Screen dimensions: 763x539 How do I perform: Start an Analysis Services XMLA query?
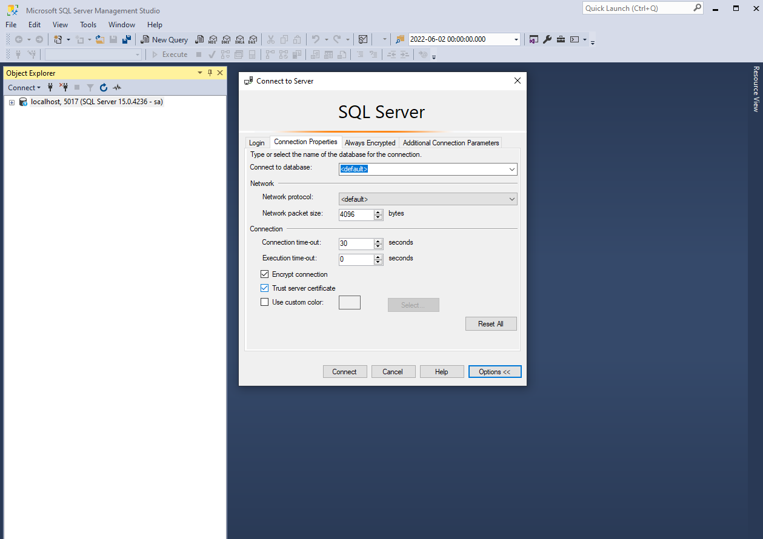pos(239,39)
